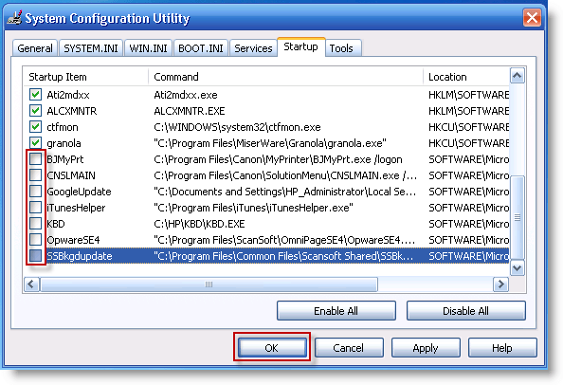Click the scroll up arrow of the list
Screen dimensions: 563x385
coord(518,76)
